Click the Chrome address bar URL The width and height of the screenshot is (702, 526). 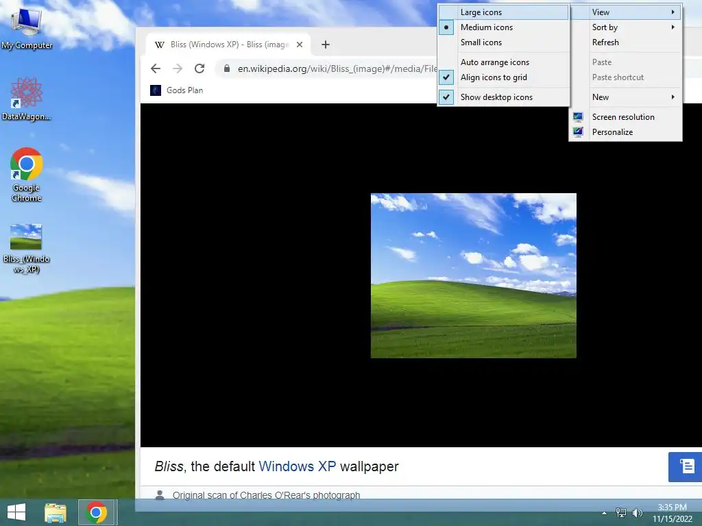coord(337,68)
